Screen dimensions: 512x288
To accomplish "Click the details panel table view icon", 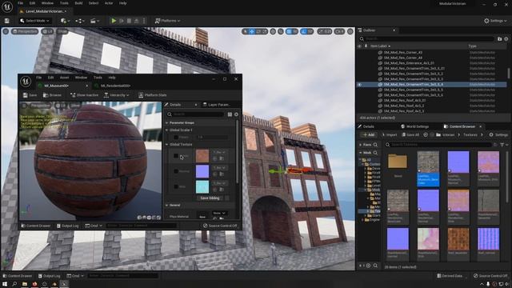I will [230, 114].
